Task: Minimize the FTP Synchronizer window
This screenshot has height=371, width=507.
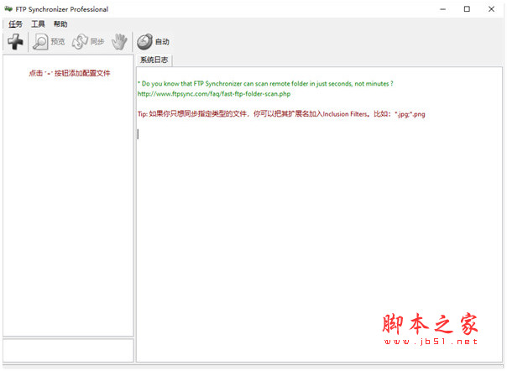Action: [x=442, y=9]
